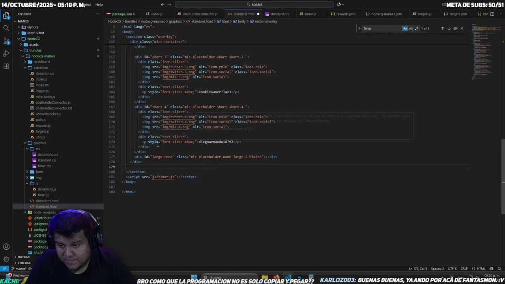
Task: Jump to the previous find match
Action: click(442, 28)
